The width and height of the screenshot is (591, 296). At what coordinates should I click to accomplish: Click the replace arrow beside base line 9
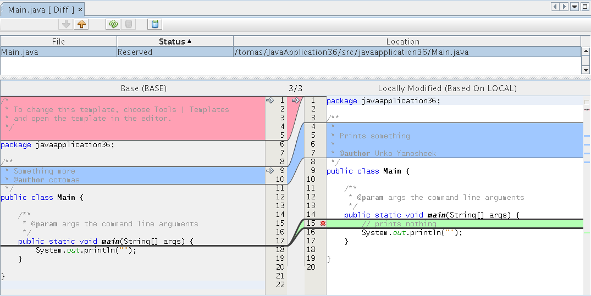click(269, 171)
